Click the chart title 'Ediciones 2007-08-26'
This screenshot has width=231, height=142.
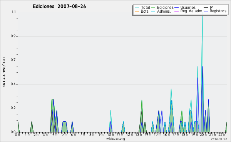click(59, 7)
